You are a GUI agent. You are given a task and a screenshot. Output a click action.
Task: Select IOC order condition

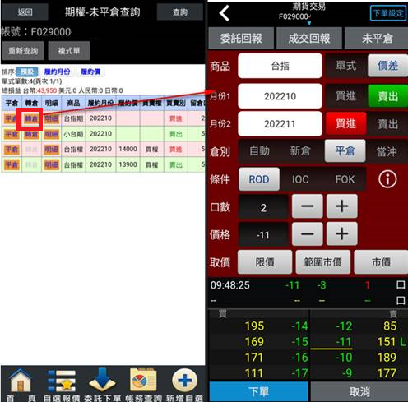point(300,179)
